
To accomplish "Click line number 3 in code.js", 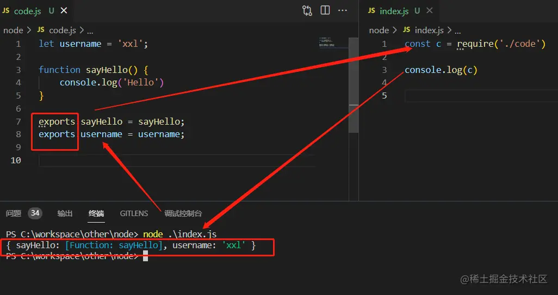I will 18,70.
